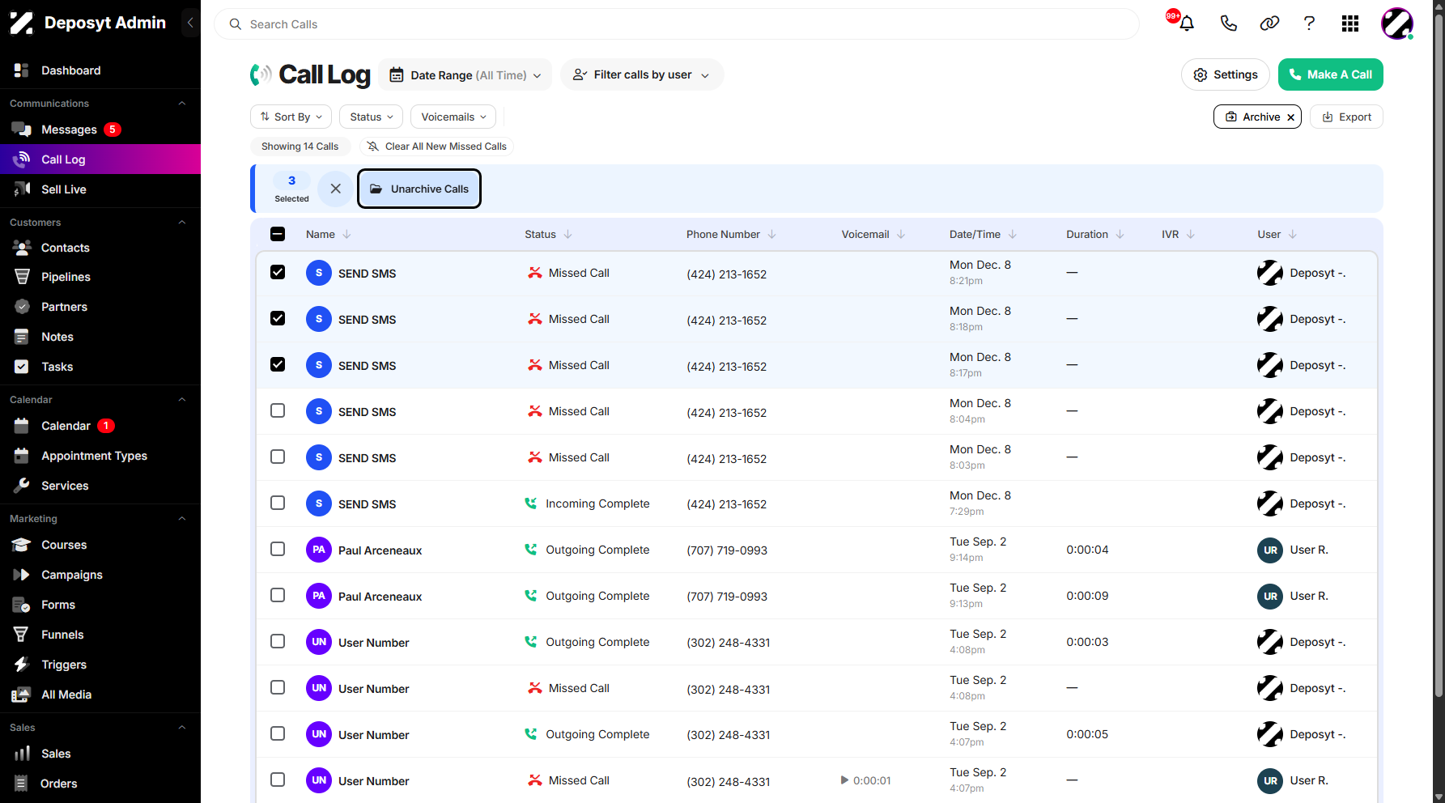Collapse the Communications sidebar section

pos(182,104)
